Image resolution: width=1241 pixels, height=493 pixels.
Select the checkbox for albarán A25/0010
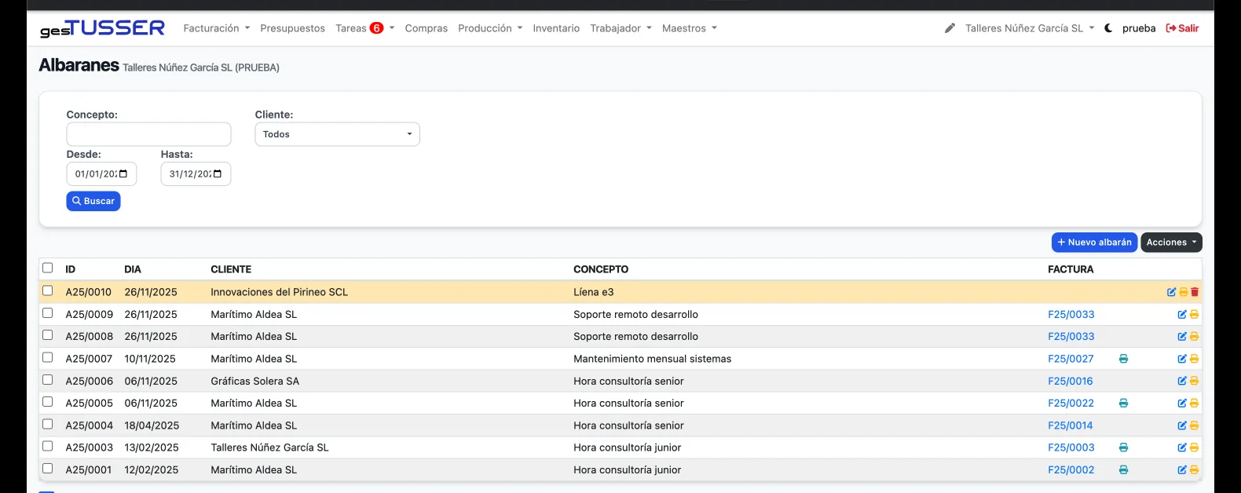[48, 291]
